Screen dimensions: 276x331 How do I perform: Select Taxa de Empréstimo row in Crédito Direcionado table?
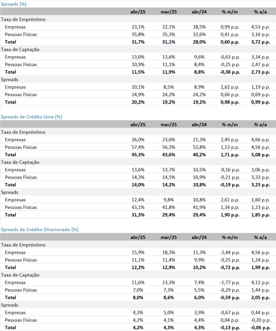pos(23,245)
